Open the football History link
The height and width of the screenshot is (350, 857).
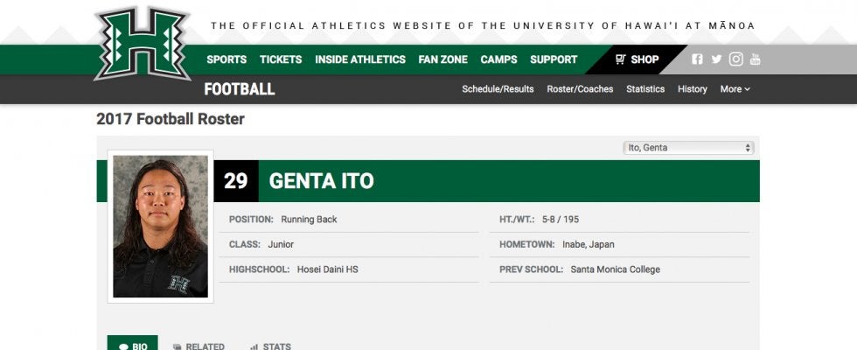[692, 89]
